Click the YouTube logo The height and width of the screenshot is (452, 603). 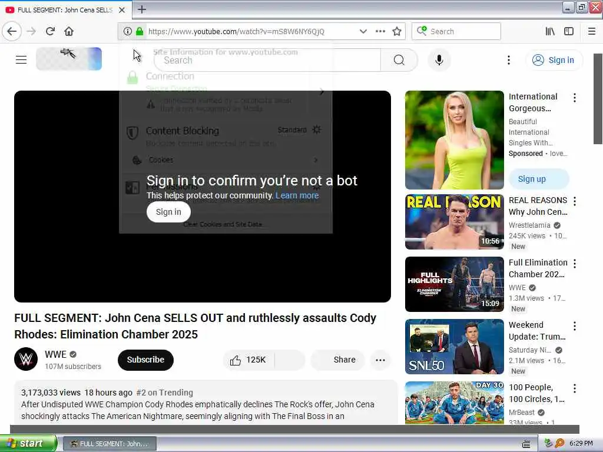69,59
